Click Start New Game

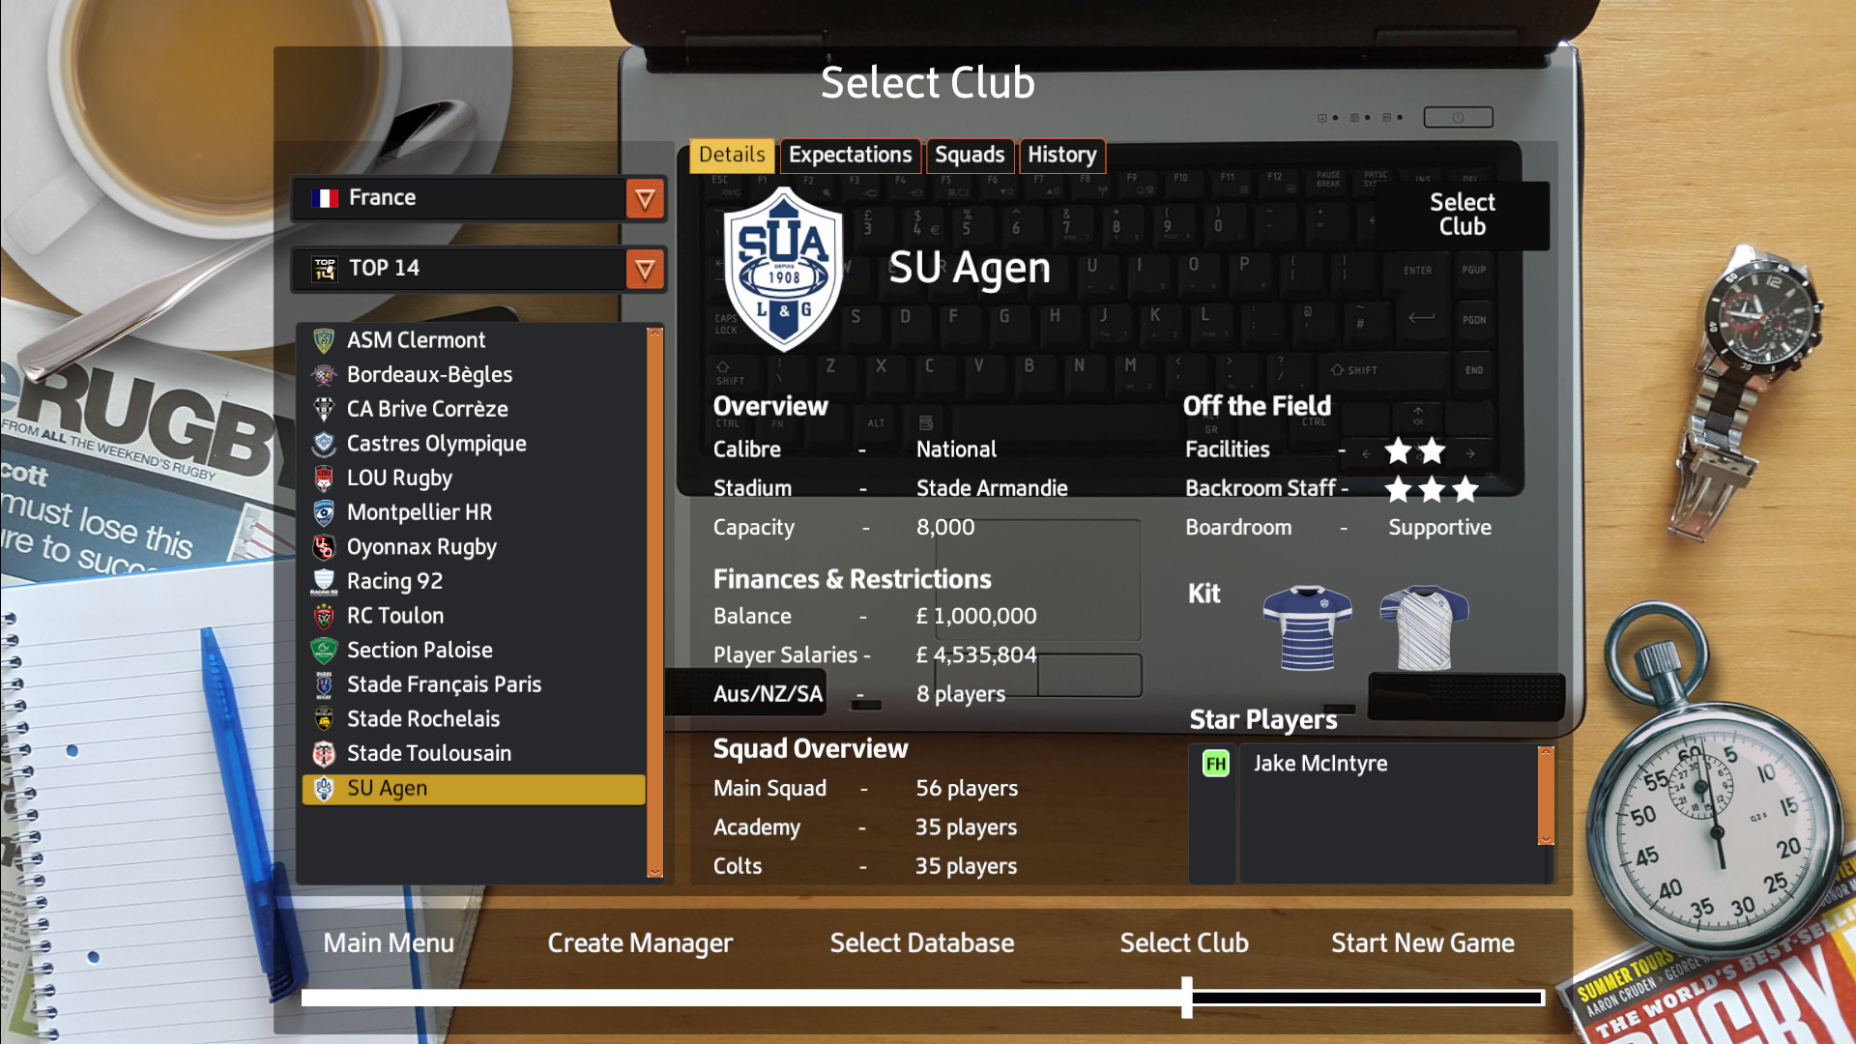point(1422,942)
